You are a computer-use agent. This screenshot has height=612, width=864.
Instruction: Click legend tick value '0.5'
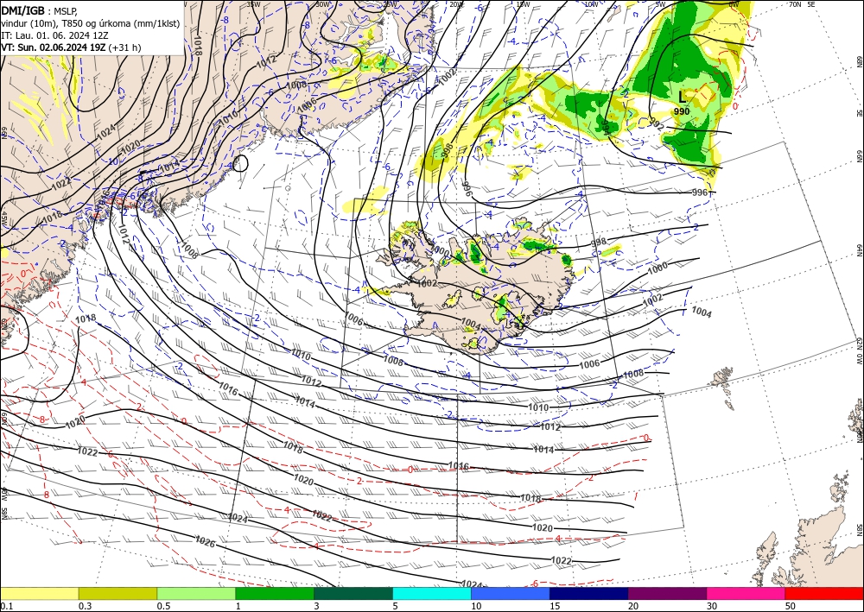pos(163,606)
